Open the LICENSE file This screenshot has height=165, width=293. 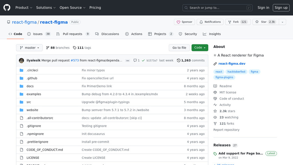pos(33,158)
